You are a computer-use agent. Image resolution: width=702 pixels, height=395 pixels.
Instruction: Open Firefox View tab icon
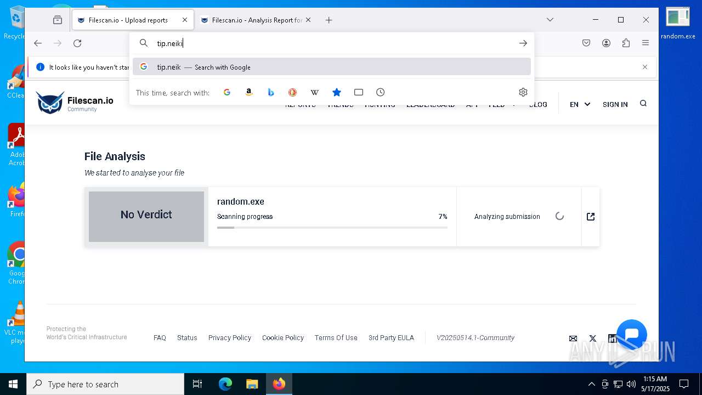(58, 20)
